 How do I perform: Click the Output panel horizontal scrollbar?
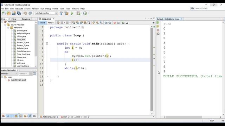click(x=184, y=117)
